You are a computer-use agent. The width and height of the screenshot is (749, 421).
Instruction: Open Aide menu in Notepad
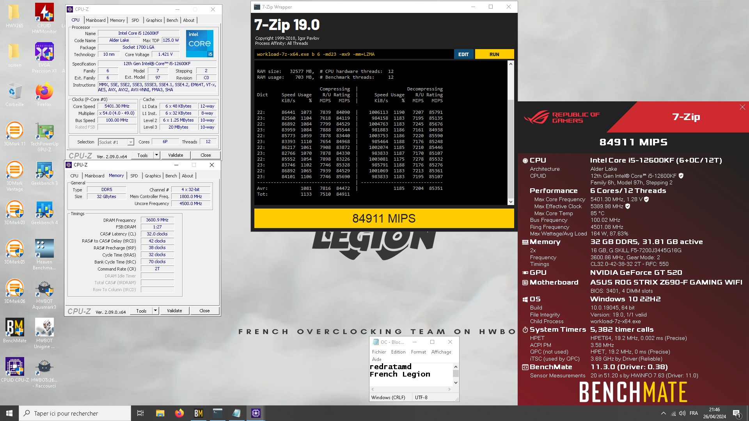[376, 359]
